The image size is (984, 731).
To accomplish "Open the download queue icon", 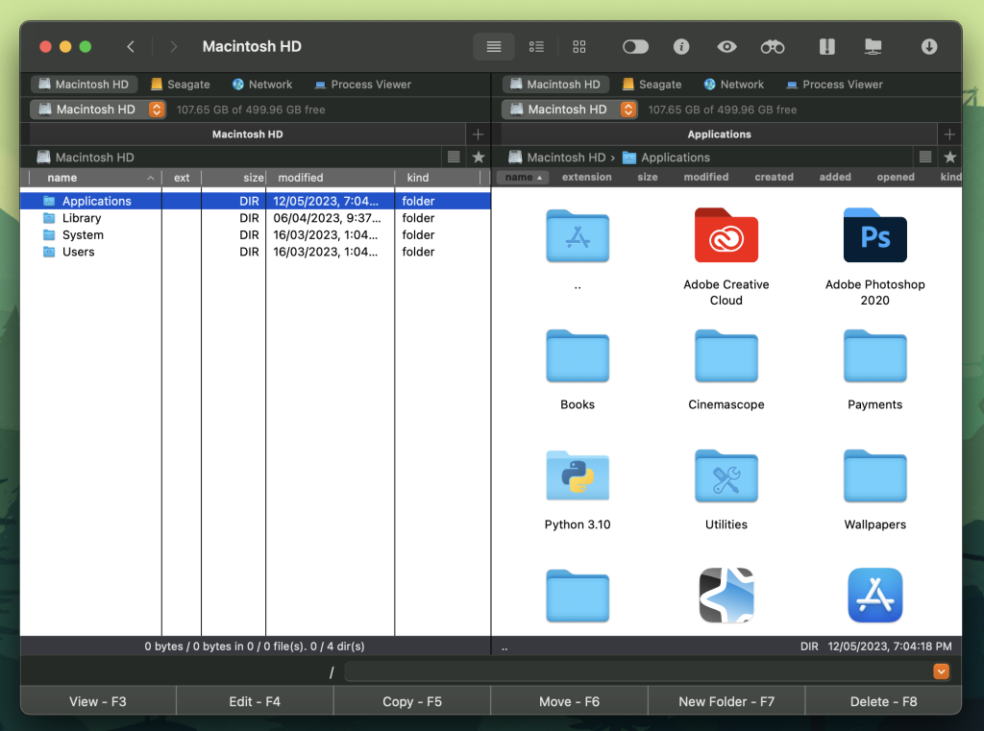I will (x=928, y=46).
